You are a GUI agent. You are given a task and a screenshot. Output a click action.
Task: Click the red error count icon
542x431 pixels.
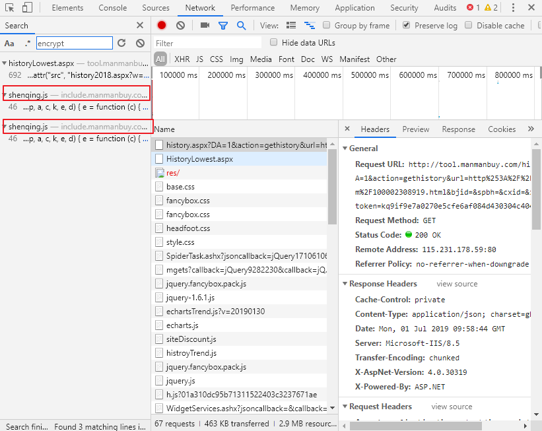(470, 7)
